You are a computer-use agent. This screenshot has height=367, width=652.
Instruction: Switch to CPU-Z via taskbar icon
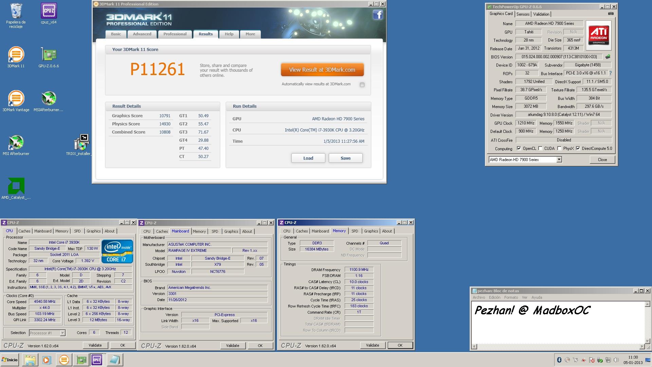pos(97,360)
